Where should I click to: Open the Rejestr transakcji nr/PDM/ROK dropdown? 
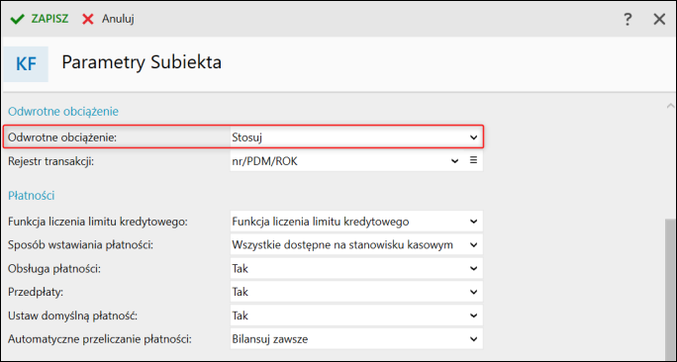point(345,161)
